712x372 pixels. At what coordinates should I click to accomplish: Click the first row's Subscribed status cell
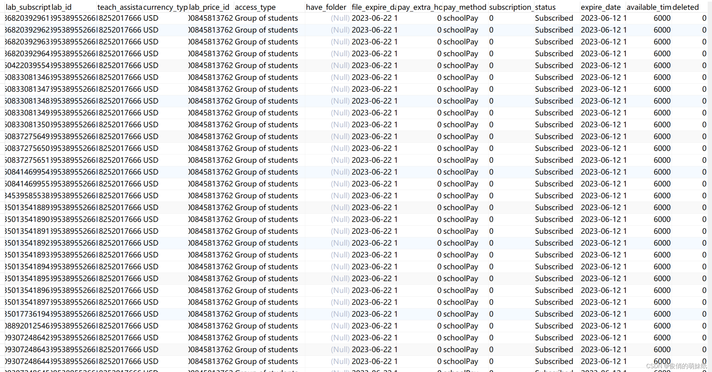pyautogui.click(x=554, y=18)
